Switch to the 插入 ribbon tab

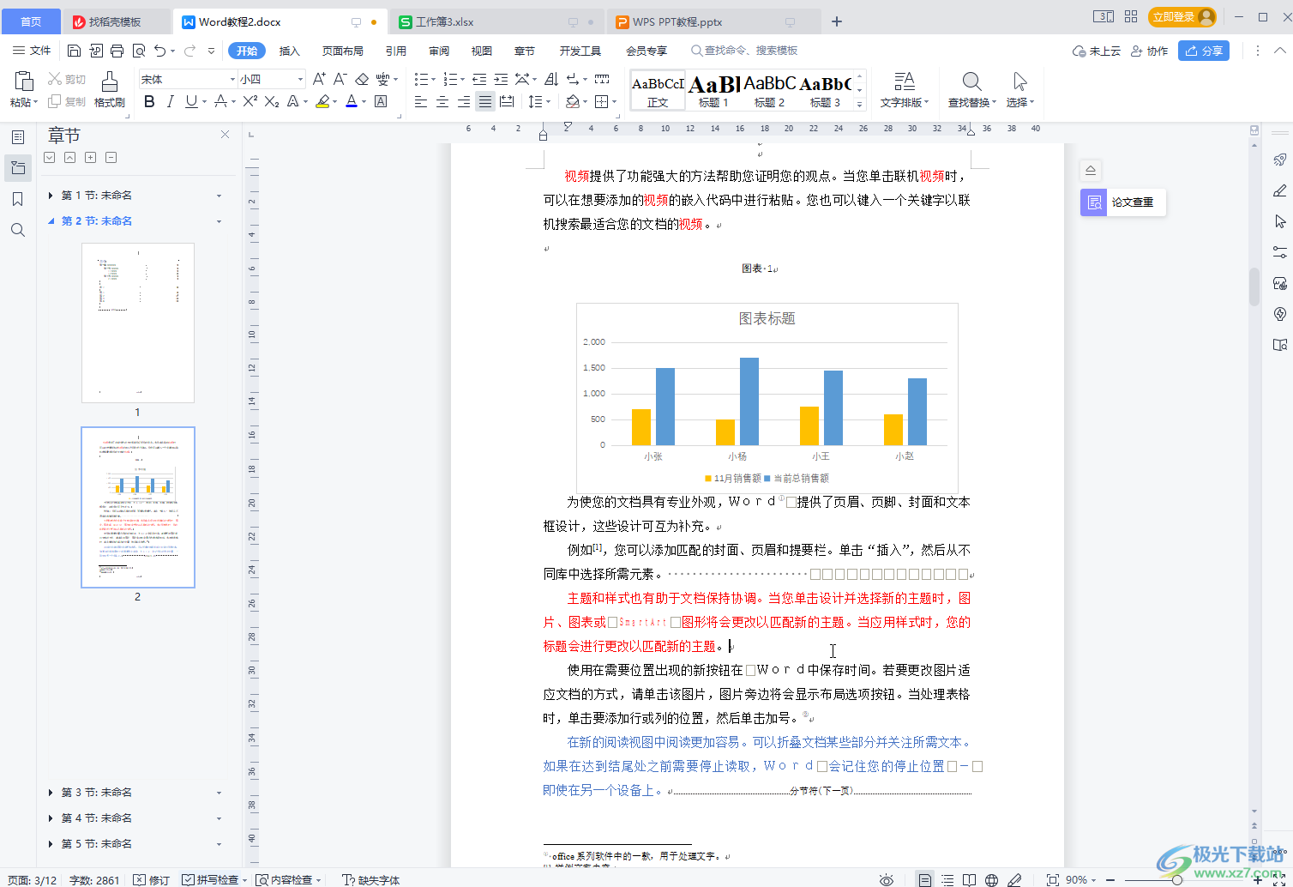click(290, 51)
